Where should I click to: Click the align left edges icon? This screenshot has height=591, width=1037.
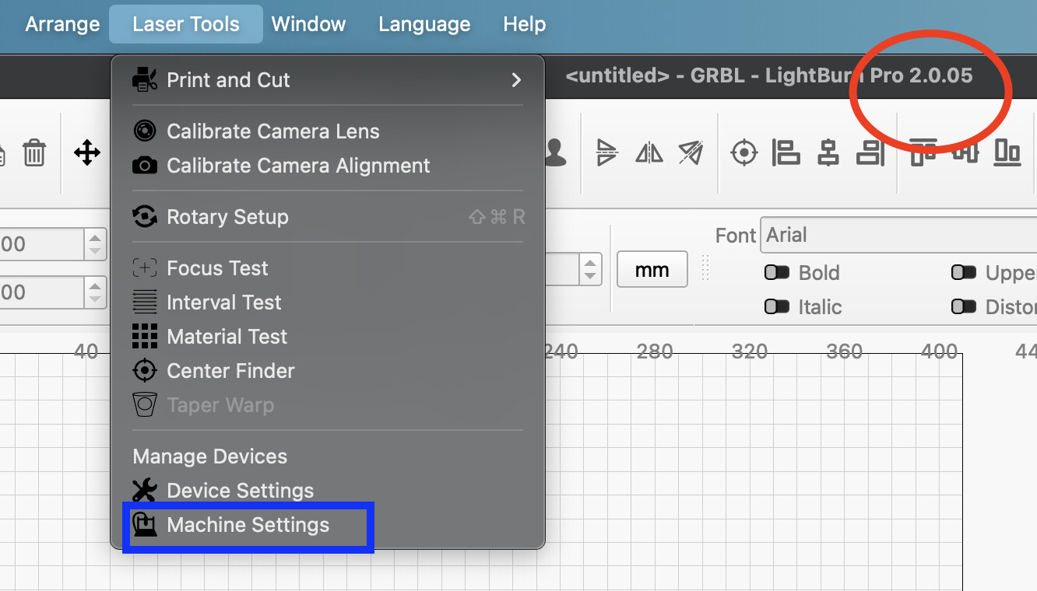[x=786, y=152]
